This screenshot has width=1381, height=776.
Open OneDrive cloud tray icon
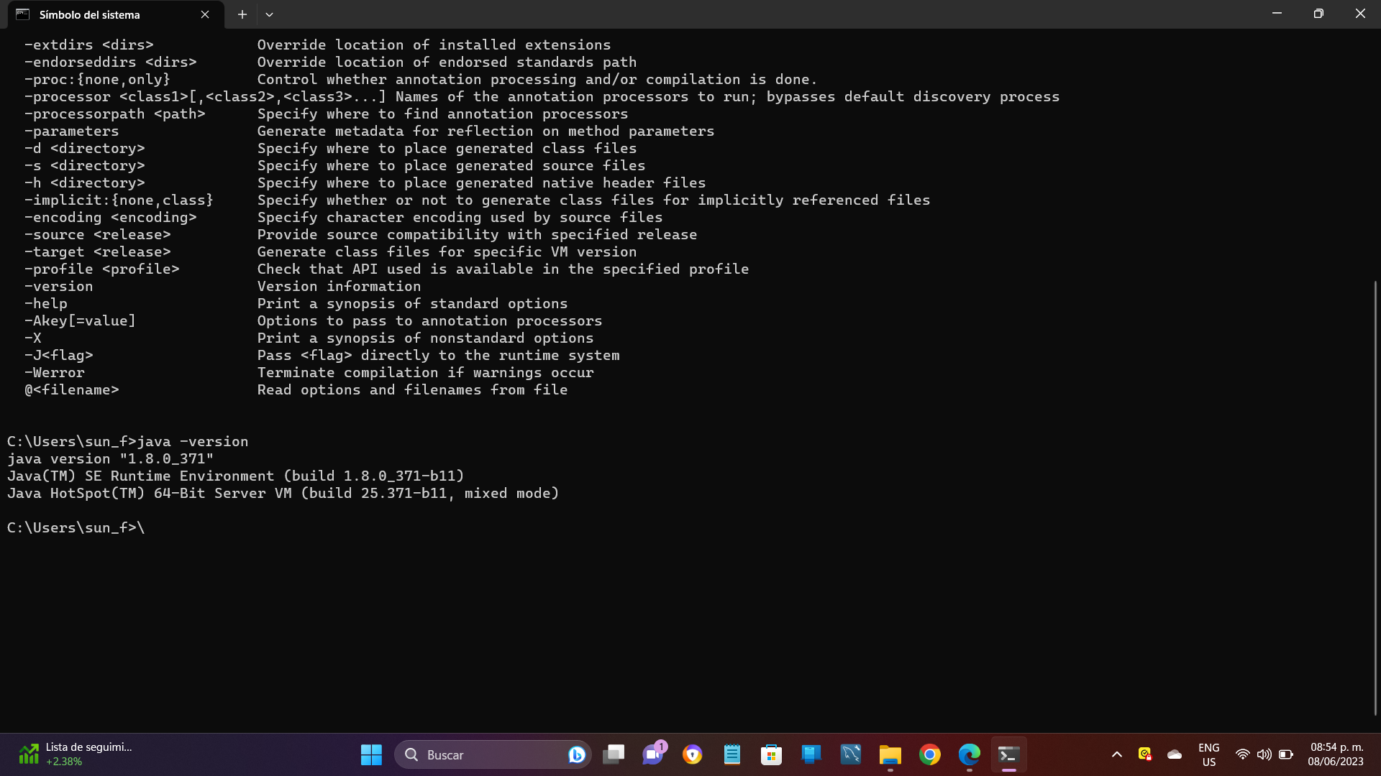1175,754
